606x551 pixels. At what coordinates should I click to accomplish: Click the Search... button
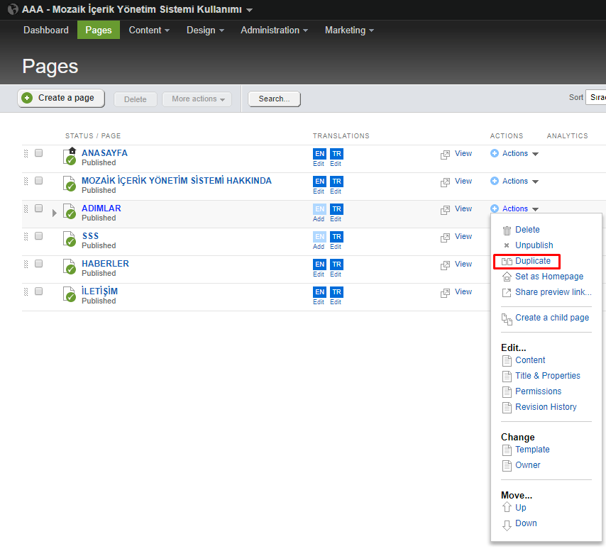click(x=274, y=99)
